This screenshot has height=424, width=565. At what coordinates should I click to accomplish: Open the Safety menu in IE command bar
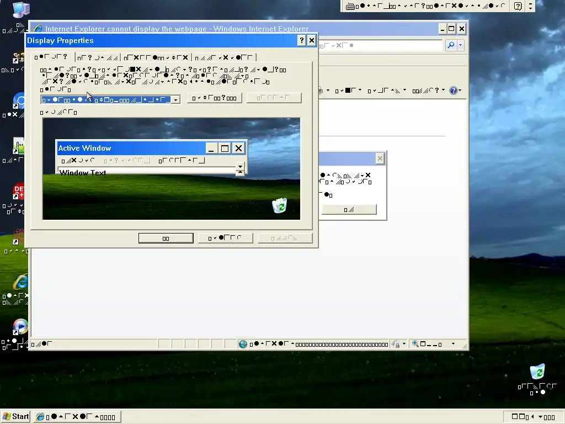[x=387, y=91]
